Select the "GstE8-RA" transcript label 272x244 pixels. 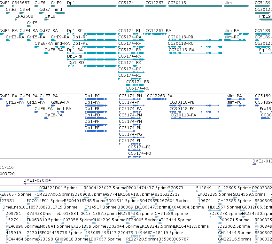click(54, 50)
